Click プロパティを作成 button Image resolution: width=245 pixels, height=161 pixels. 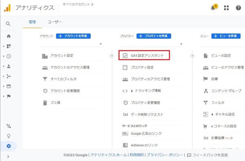[x=154, y=36]
